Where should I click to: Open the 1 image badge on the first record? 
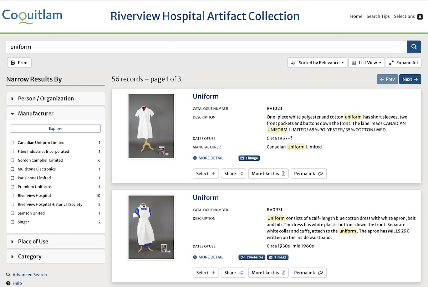point(249,158)
